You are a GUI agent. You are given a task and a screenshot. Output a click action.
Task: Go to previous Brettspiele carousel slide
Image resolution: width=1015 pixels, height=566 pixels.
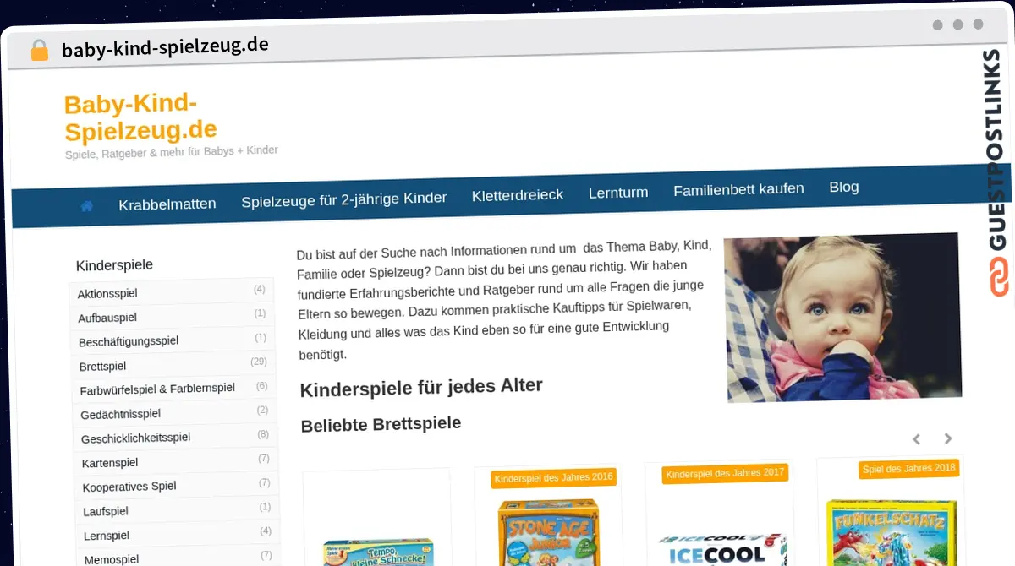click(916, 439)
